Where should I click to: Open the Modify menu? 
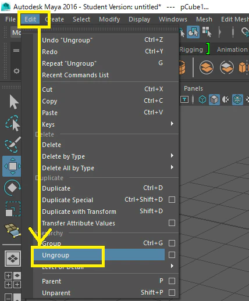(109, 19)
